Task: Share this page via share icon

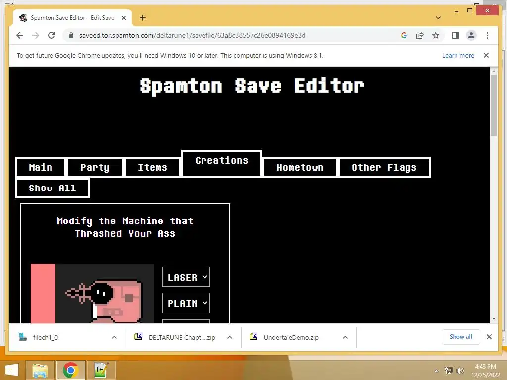Action: pos(420,35)
